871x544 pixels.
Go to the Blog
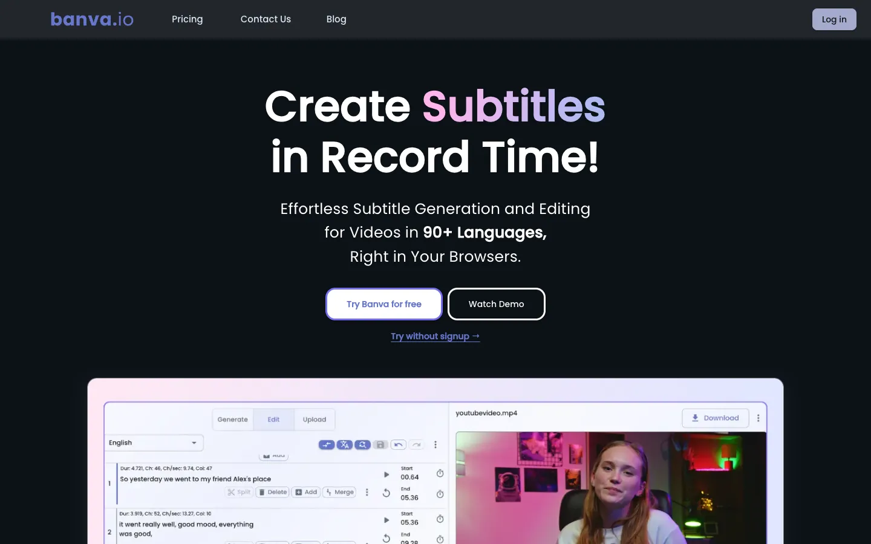pos(336,19)
